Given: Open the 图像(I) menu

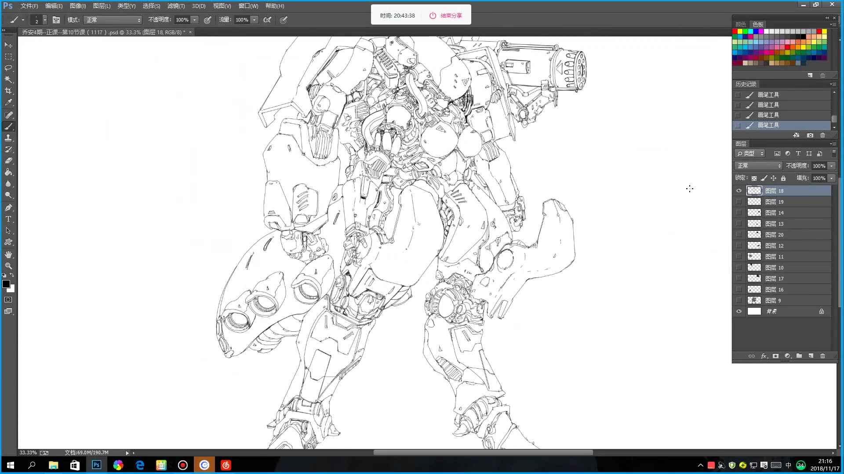Looking at the screenshot, I should tap(78, 6).
